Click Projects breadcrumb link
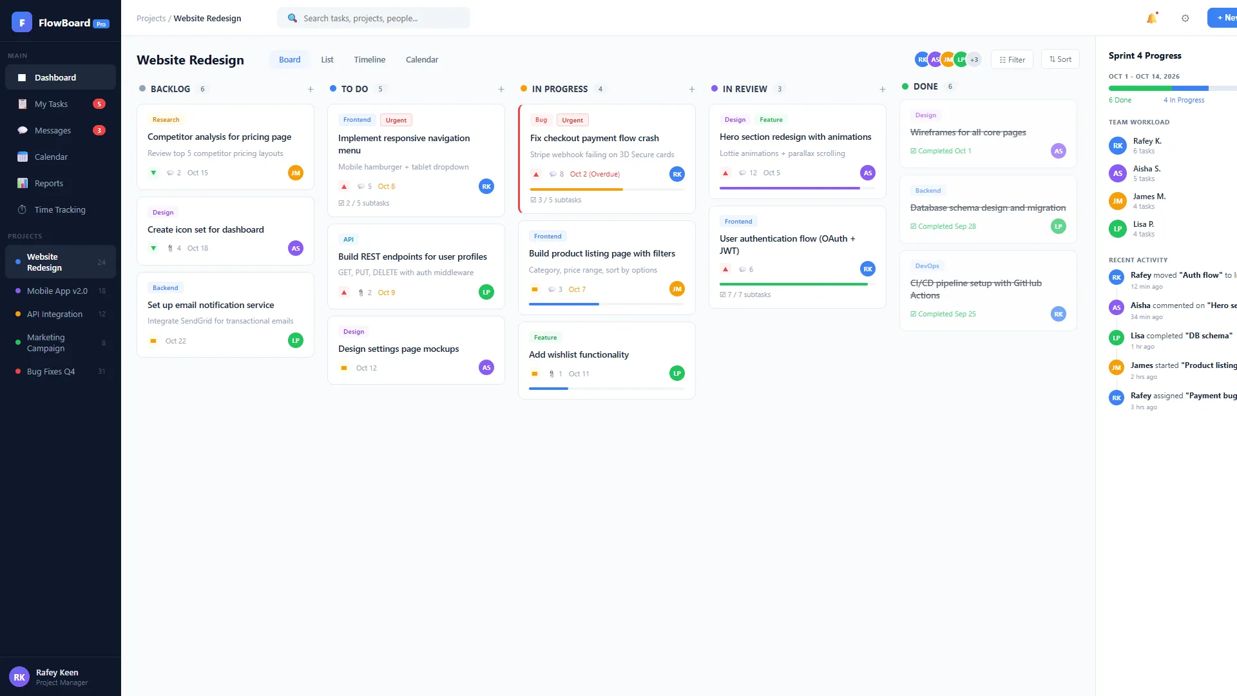 [151, 18]
